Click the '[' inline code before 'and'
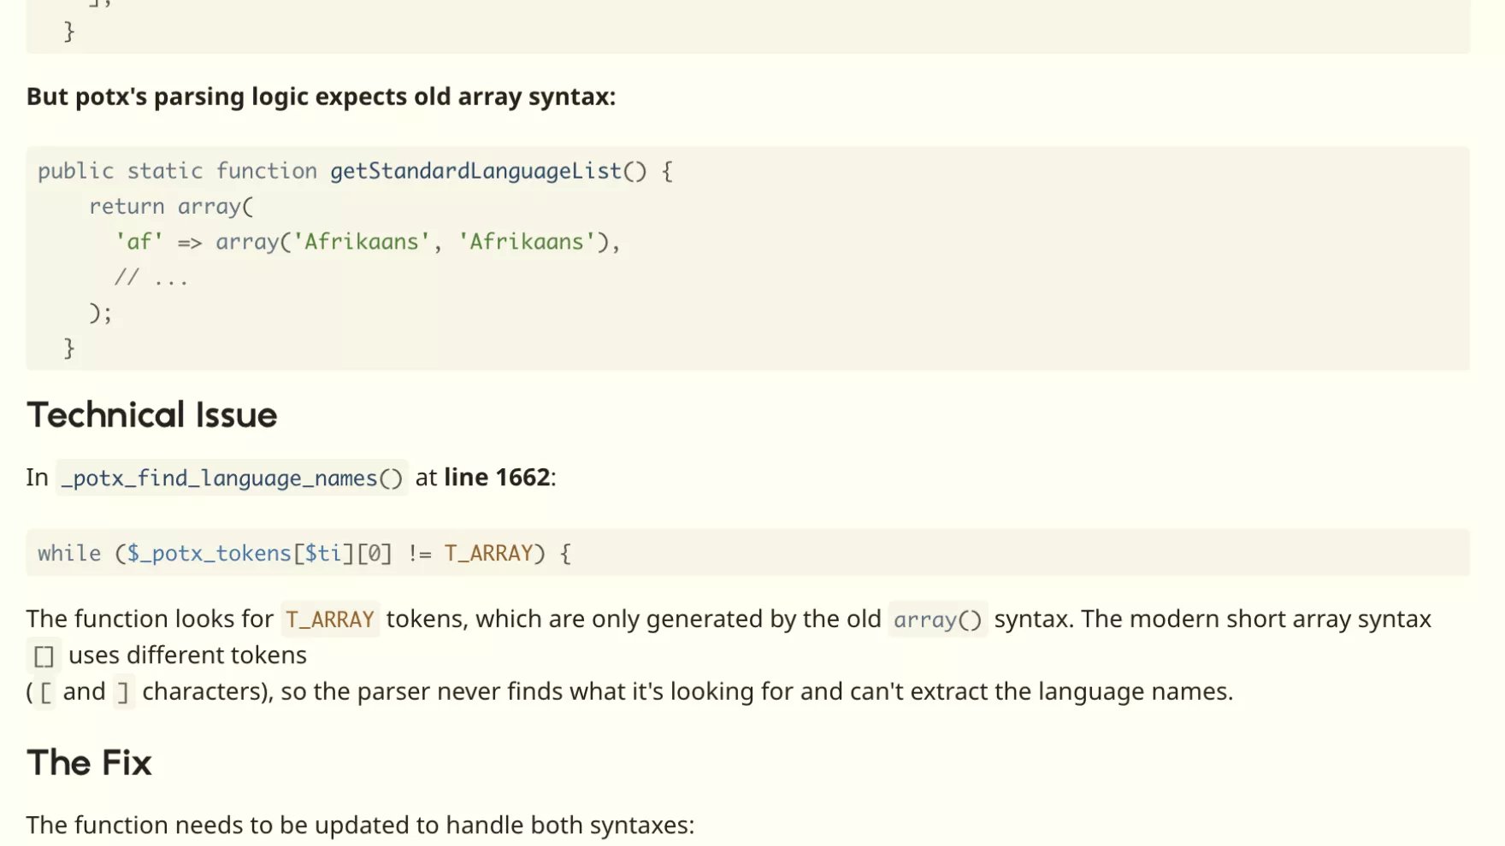Image resolution: width=1505 pixels, height=846 pixels. tap(45, 692)
